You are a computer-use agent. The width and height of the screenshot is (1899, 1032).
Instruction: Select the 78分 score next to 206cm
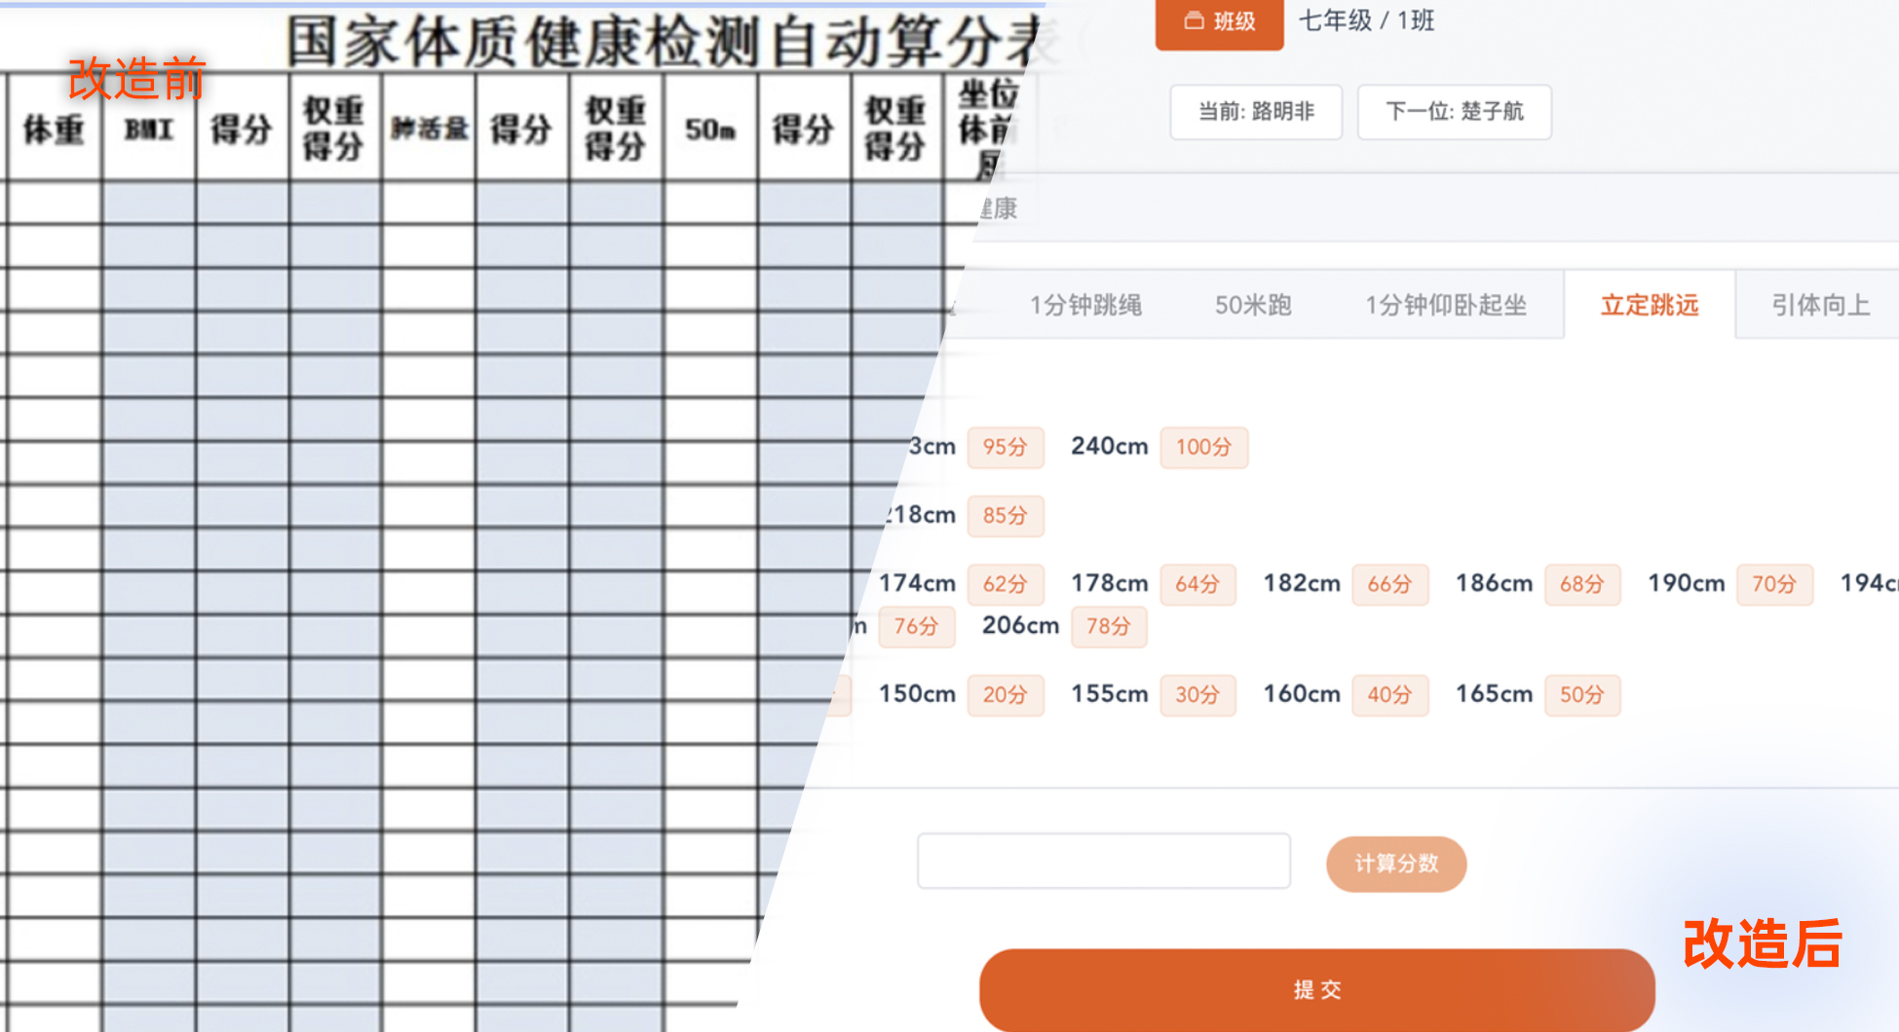point(1108,627)
